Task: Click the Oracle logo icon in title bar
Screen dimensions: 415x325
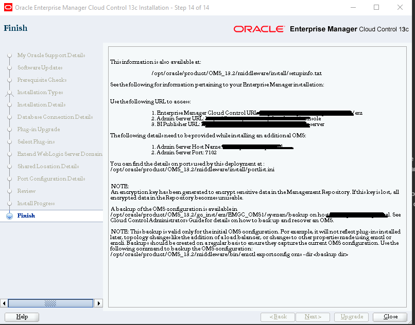Action: pos(7,7)
